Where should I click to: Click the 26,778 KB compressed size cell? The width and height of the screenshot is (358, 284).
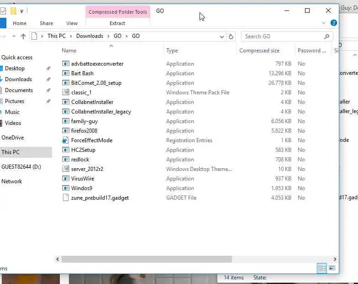280,83
